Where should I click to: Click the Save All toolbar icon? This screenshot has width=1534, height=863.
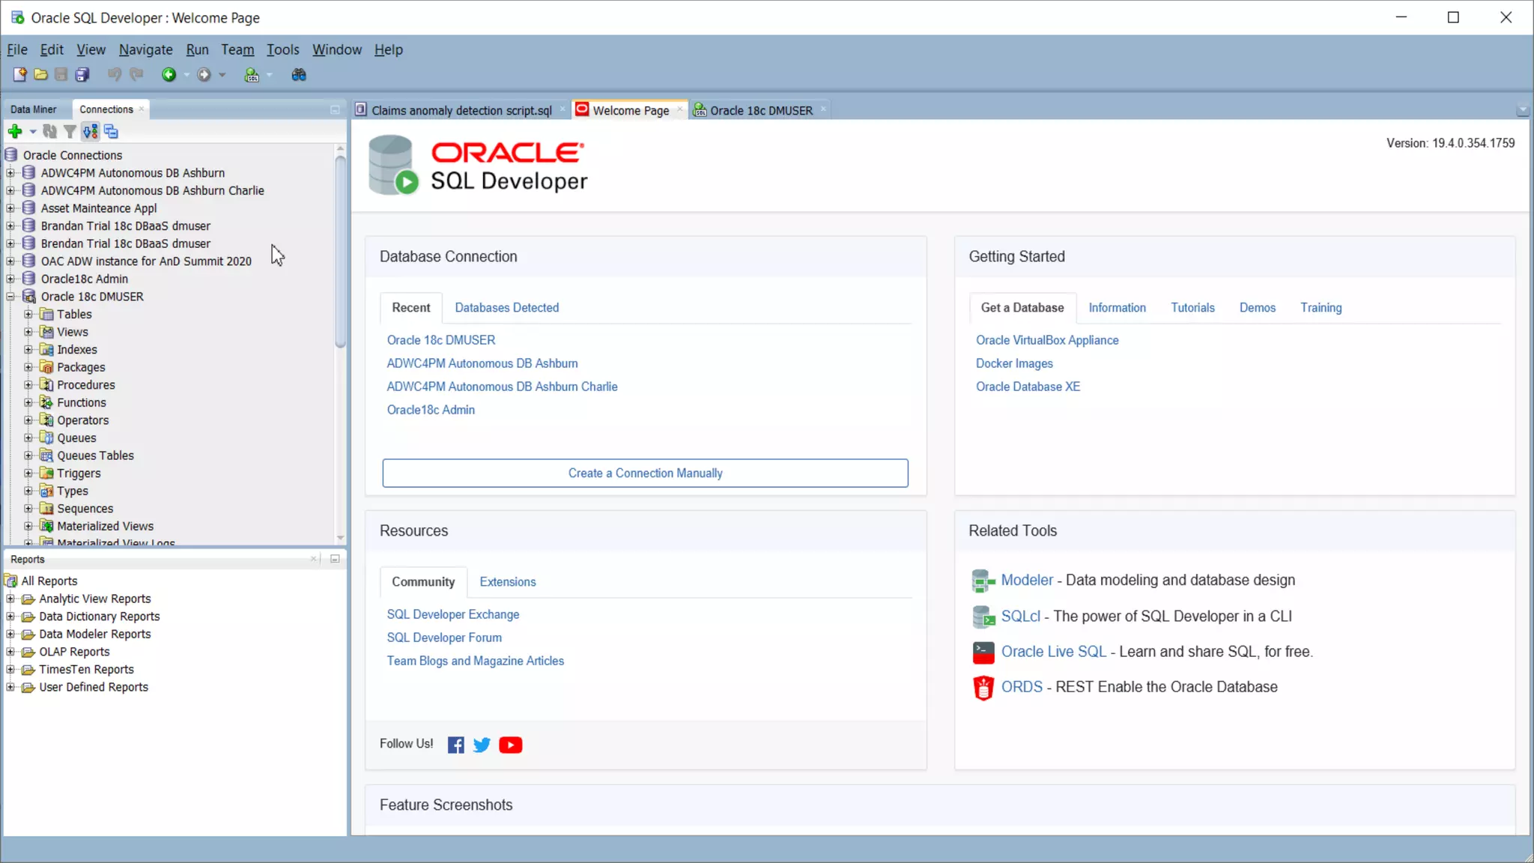82,74
